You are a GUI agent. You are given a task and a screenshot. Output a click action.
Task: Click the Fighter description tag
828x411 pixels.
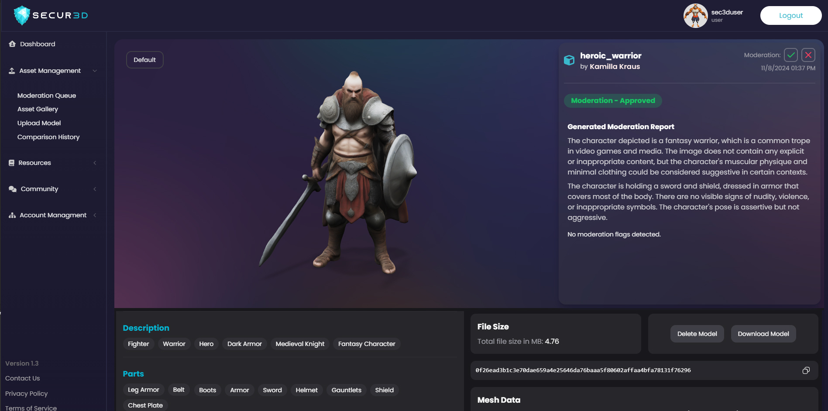pyautogui.click(x=138, y=344)
